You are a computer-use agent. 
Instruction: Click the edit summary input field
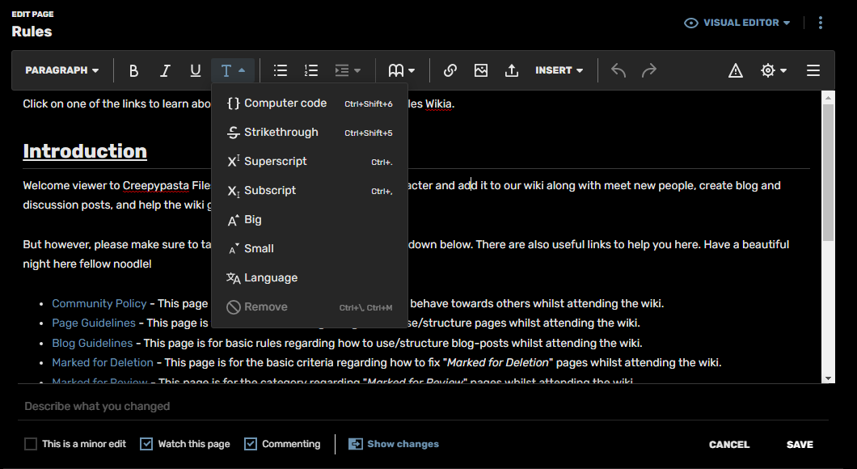point(423,406)
